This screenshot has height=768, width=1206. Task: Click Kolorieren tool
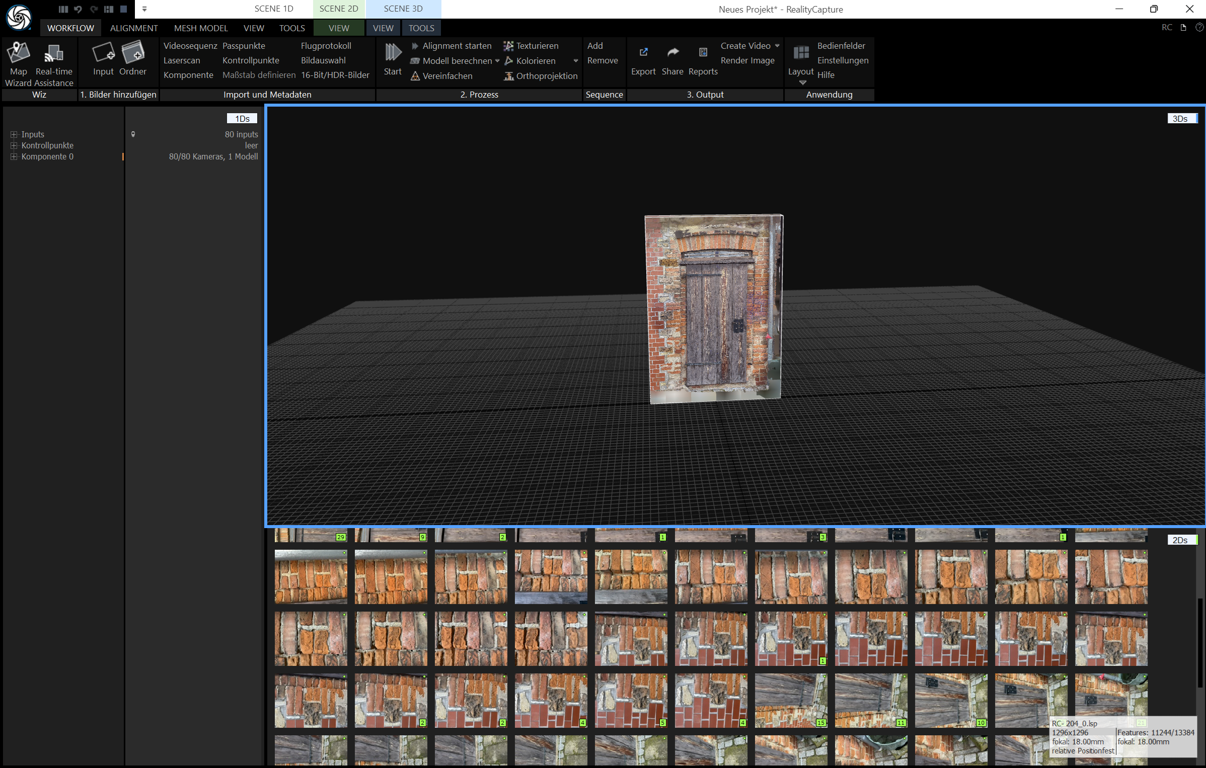530,61
